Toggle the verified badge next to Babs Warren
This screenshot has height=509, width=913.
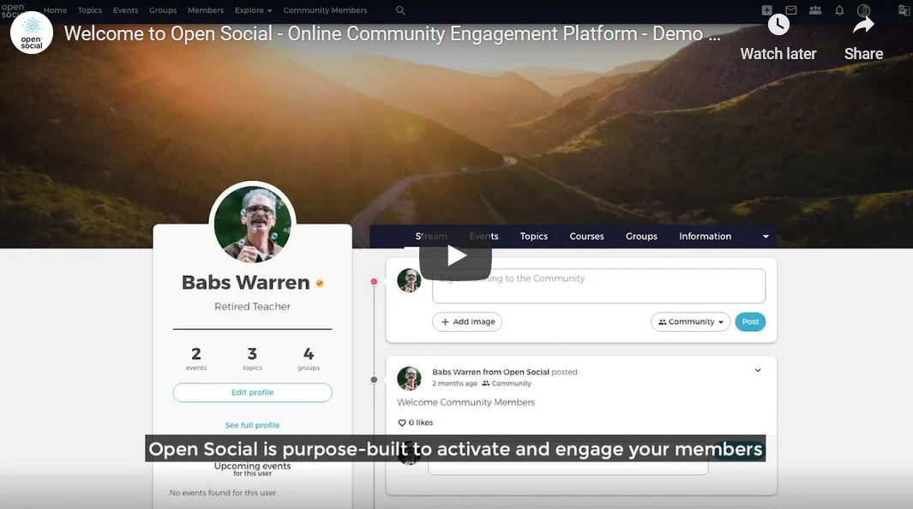click(319, 283)
